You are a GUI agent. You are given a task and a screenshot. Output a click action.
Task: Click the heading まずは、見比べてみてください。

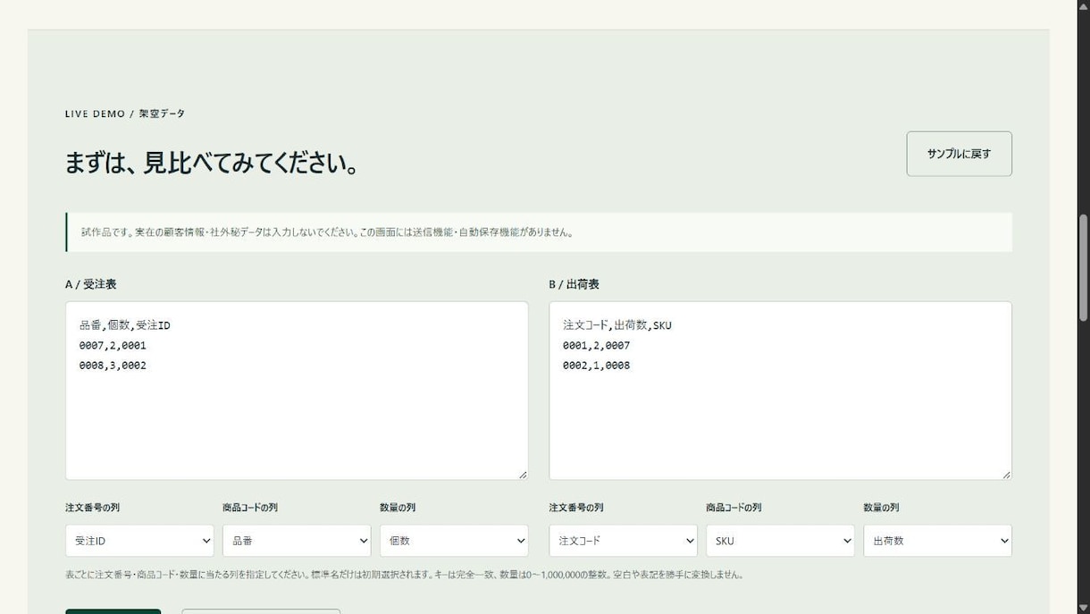[213, 164]
